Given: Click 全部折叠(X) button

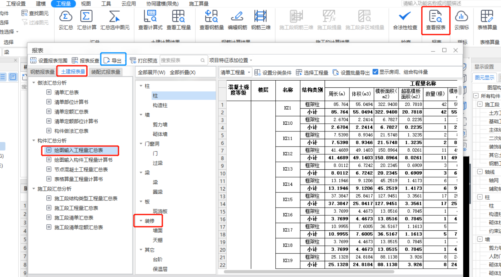Looking at the screenshot, I should 183,72.
